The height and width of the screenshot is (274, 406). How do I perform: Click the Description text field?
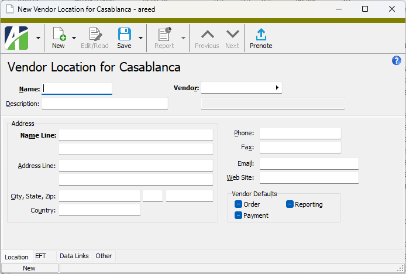coord(105,104)
